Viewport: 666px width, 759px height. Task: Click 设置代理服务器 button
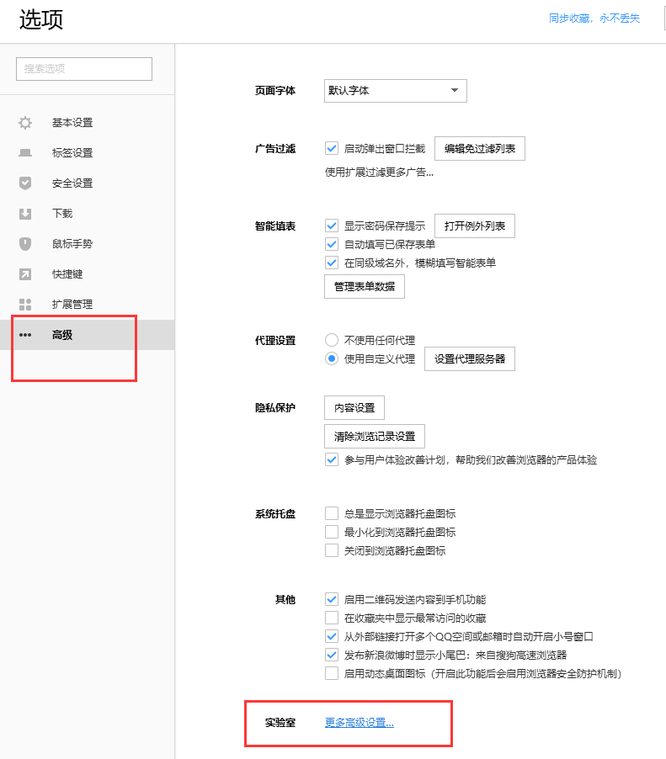(470, 358)
